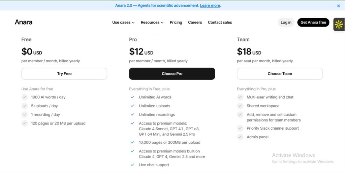Click '10,000 pages or 300MB per upload' text
The height and width of the screenshot is (173, 345).
[170, 142]
